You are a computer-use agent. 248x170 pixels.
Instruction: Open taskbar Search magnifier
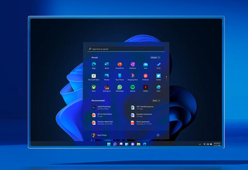[115, 144]
